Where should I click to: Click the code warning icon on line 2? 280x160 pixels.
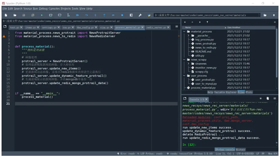[x=4, y=36]
